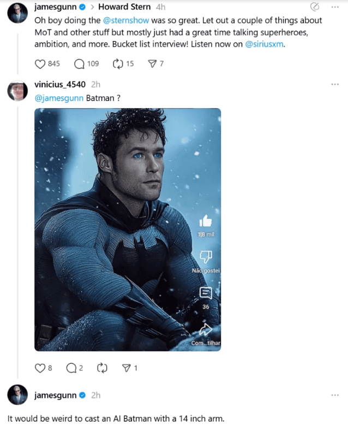Open the @siriusxm mention link
Image resolution: width=348 pixels, height=430 pixels.
264,44
